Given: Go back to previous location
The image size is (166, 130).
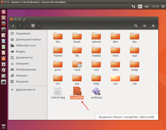Looking at the screenshot, I should 13,26.
